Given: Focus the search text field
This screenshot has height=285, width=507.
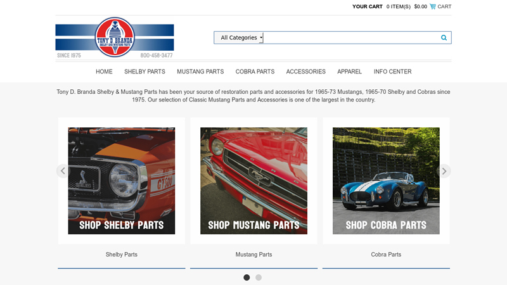Looking at the screenshot, I should point(351,38).
